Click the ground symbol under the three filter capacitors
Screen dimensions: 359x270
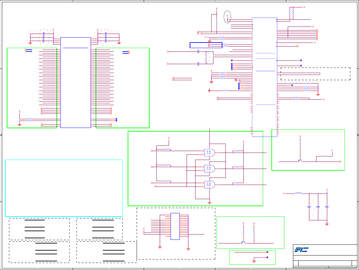coord(327,224)
